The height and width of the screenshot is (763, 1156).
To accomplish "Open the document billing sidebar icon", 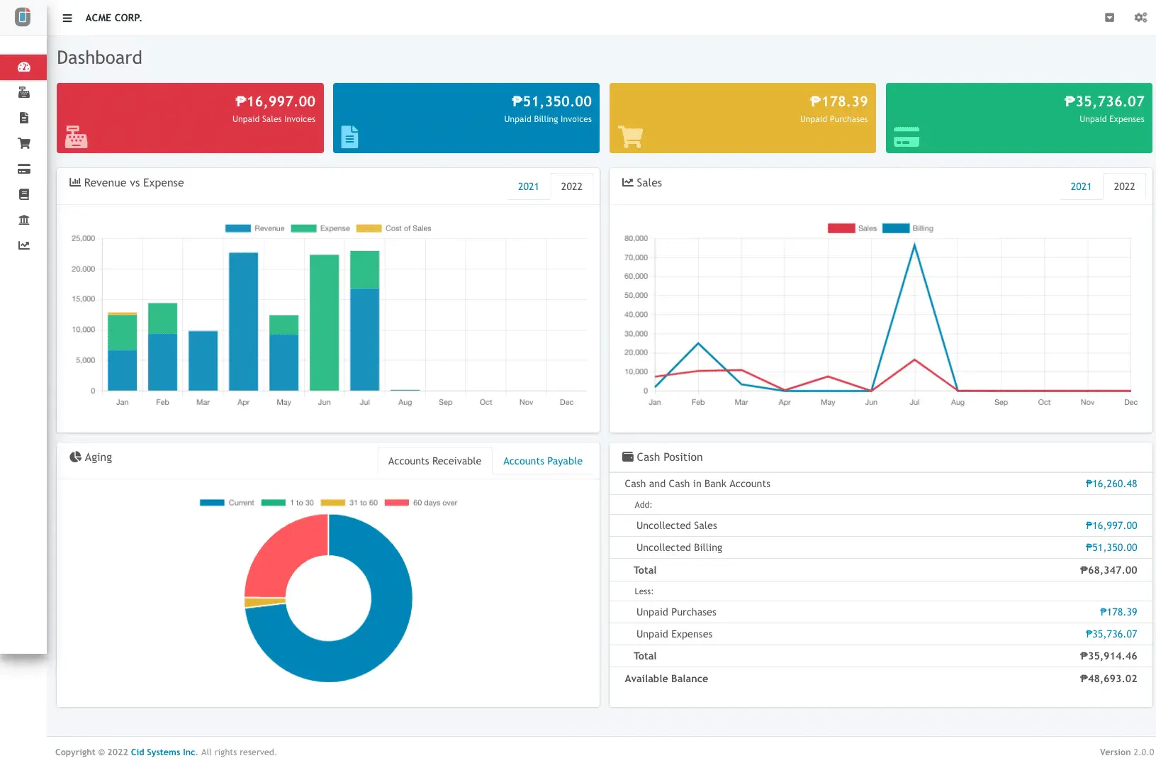I will click(x=24, y=118).
